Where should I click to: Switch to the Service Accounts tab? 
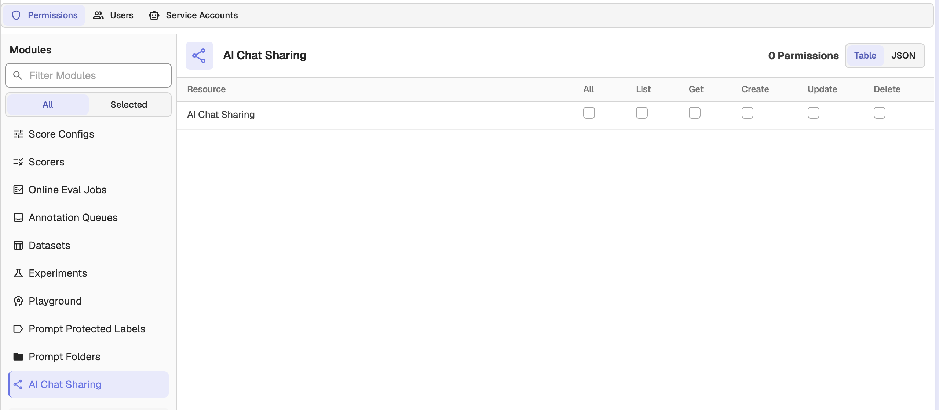pyautogui.click(x=193, y=15)
